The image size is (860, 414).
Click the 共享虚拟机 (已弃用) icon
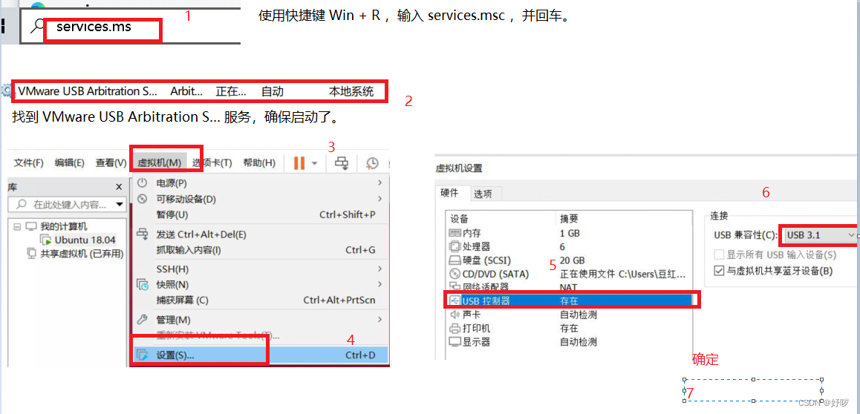click(x=31, y=254)
